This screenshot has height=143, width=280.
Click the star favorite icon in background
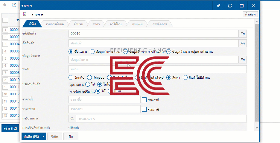click(5, 5)
